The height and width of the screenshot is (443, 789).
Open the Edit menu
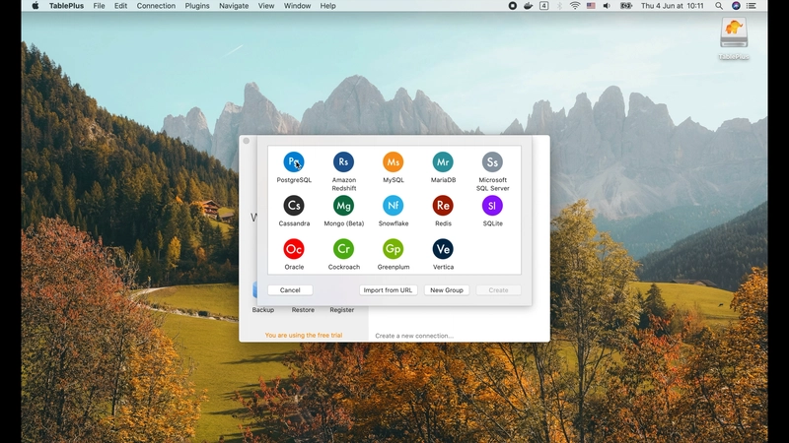[x=120, y=6]
